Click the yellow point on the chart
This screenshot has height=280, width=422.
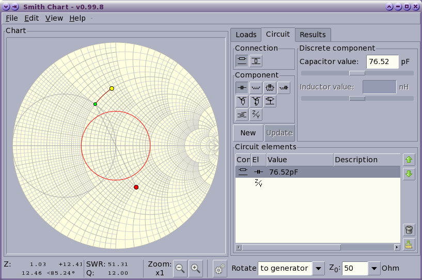(x=112, y=88)
